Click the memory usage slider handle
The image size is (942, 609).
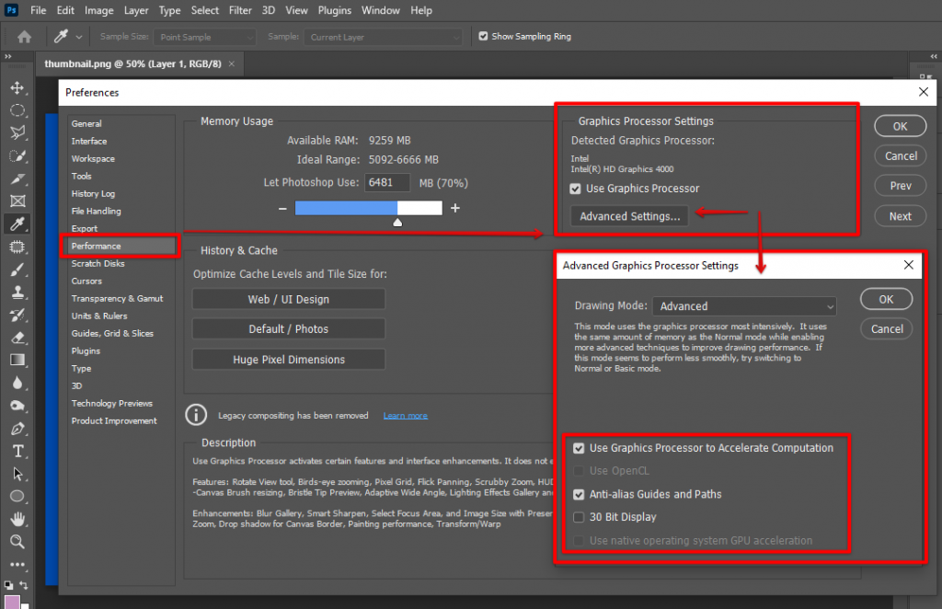[397, 223]
